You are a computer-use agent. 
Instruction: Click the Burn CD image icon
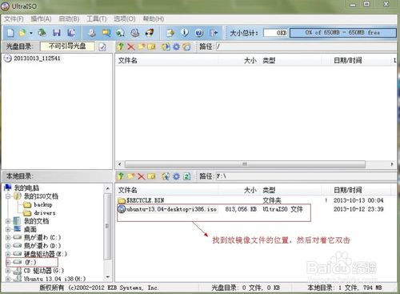click(x=149, y=33)
